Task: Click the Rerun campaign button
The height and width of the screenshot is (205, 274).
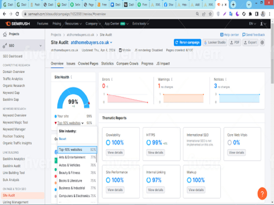Action: (x=187, y=42)
